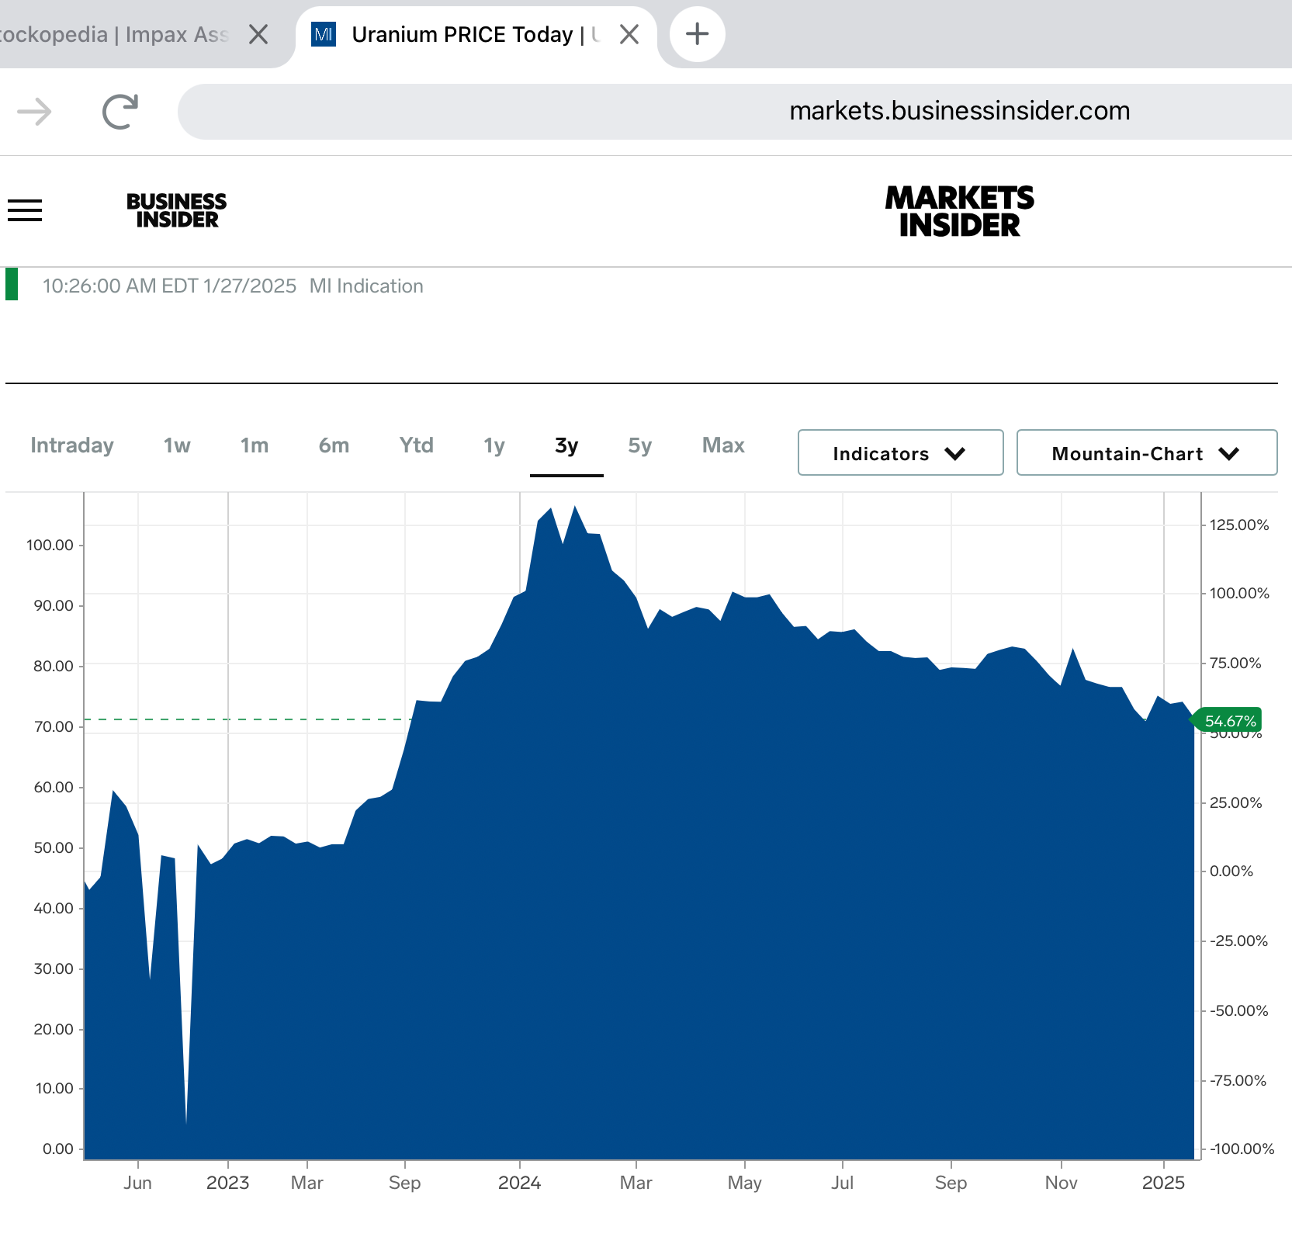1292x1237 pixels.
Task: Open a new browser tab
Action: click(x=698, y=34)
